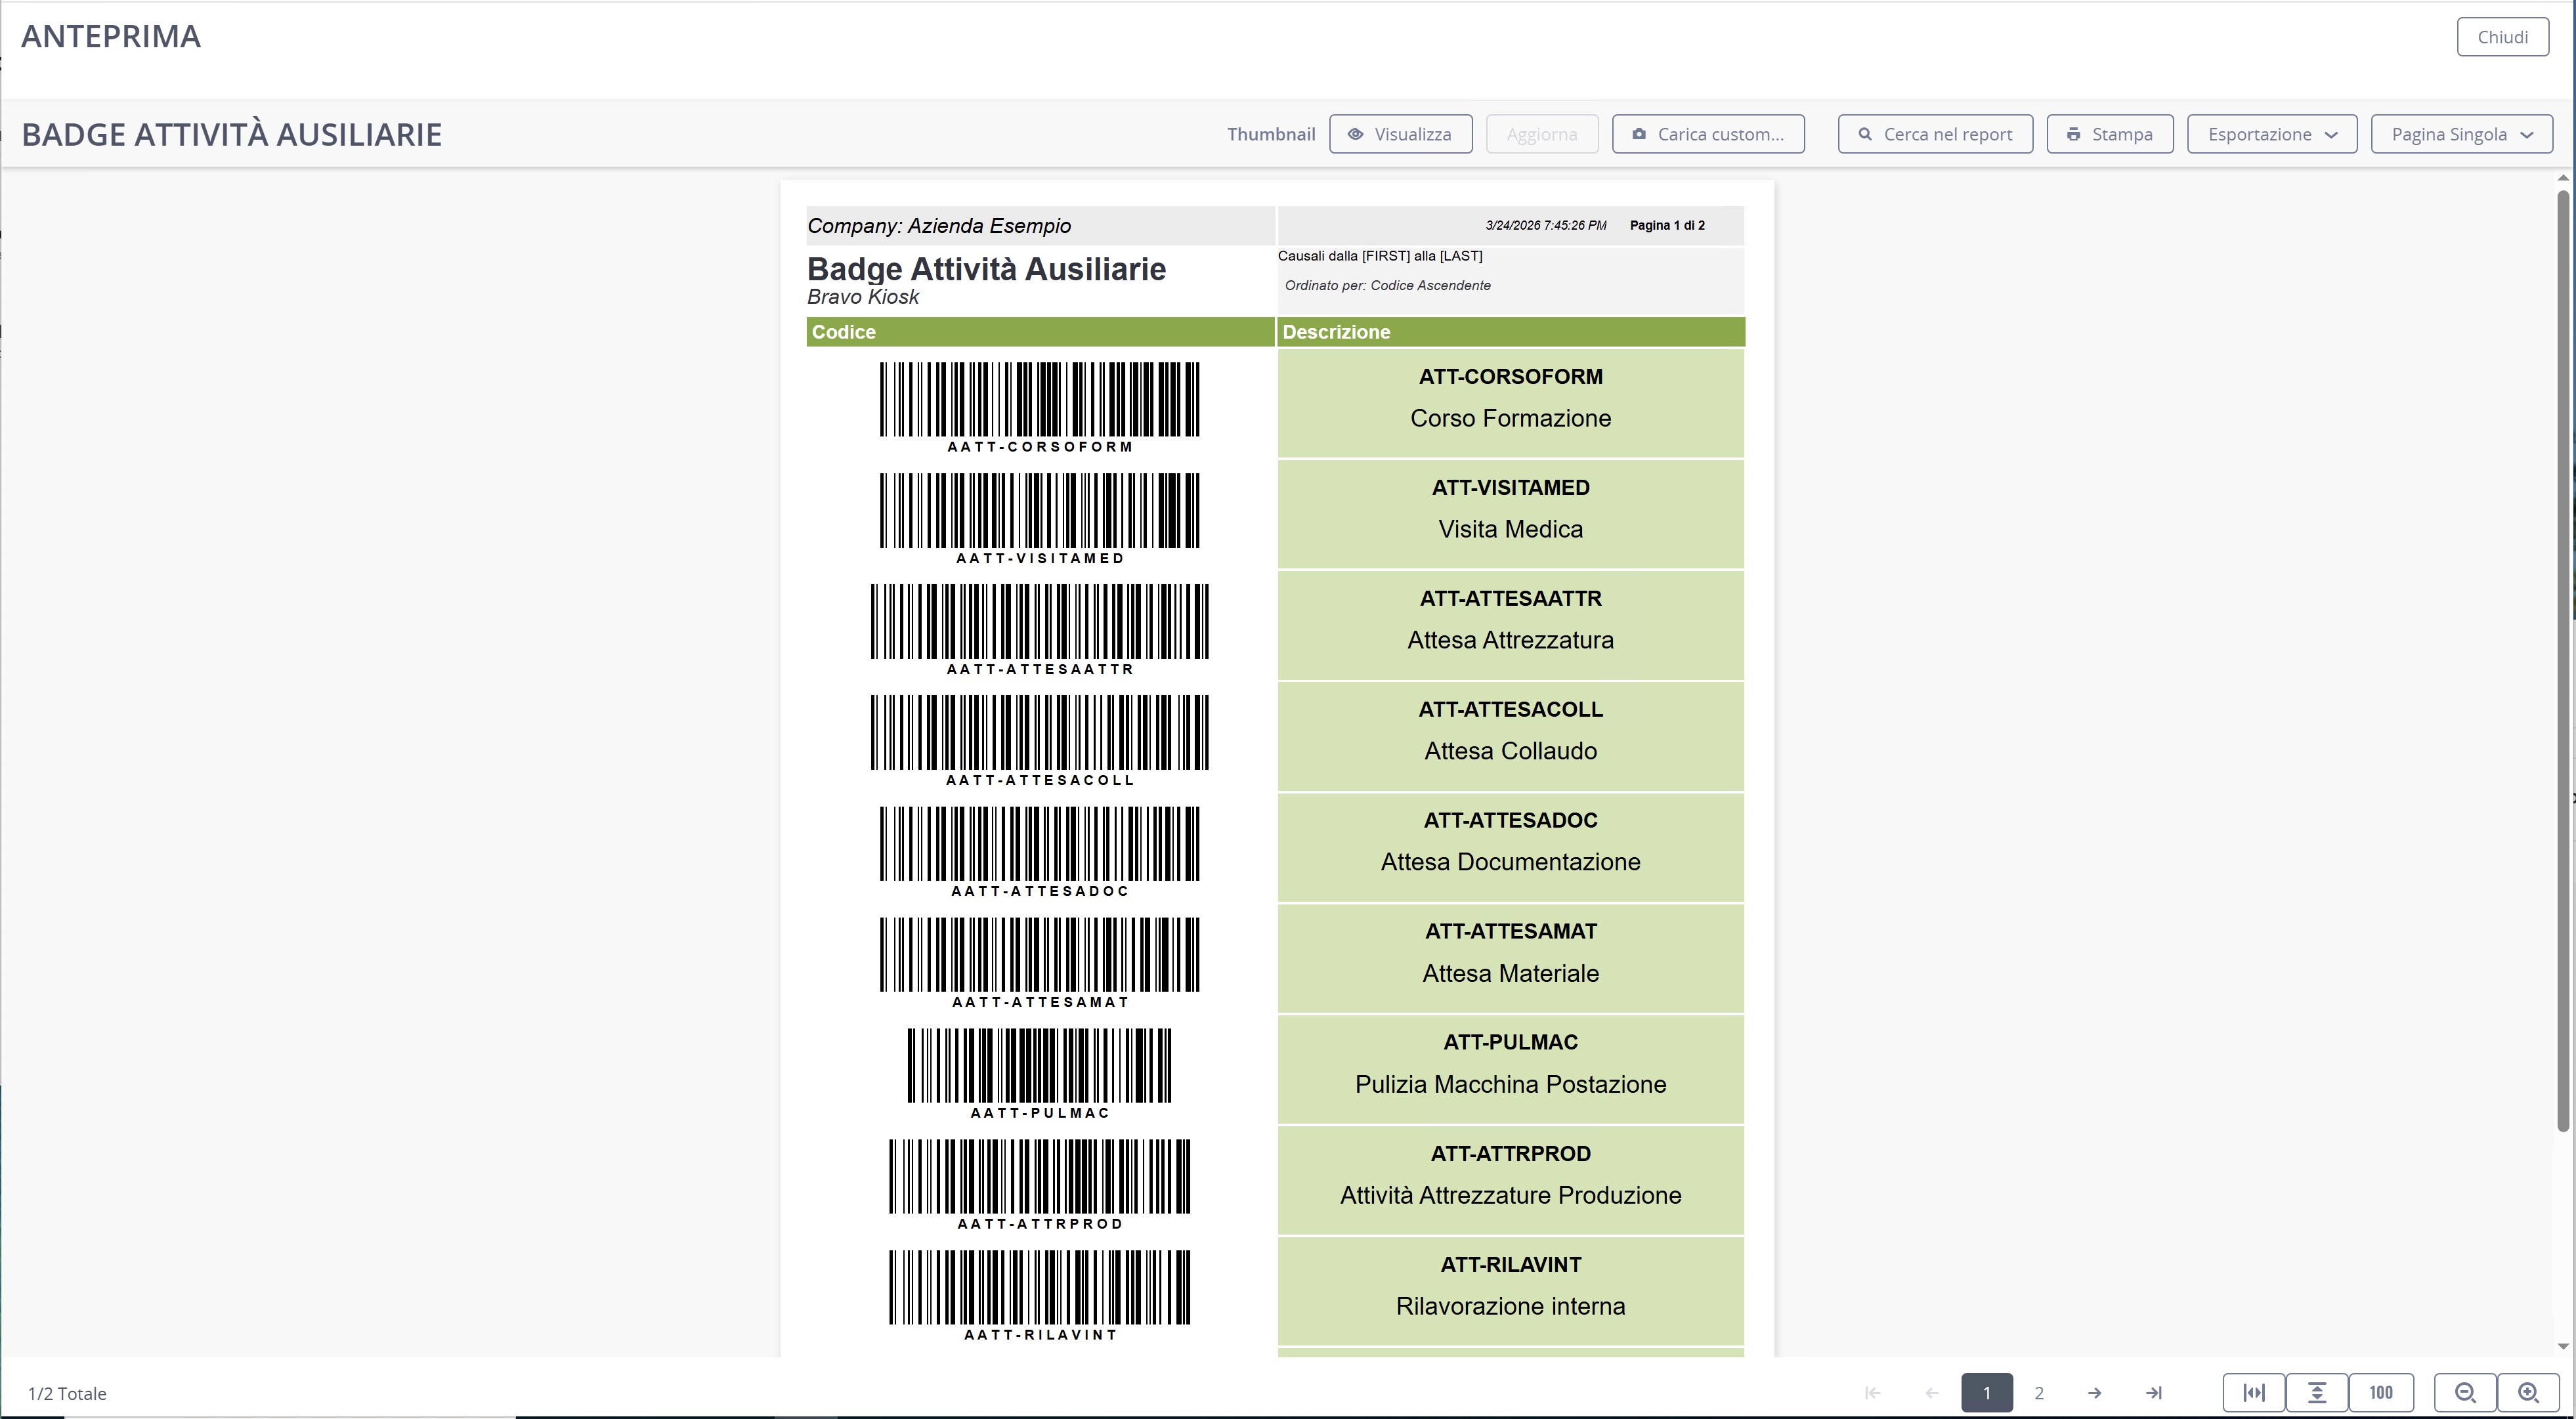Click 'Pagina 1 di 2' label
The image size is (2576, 1419).
1667,225
